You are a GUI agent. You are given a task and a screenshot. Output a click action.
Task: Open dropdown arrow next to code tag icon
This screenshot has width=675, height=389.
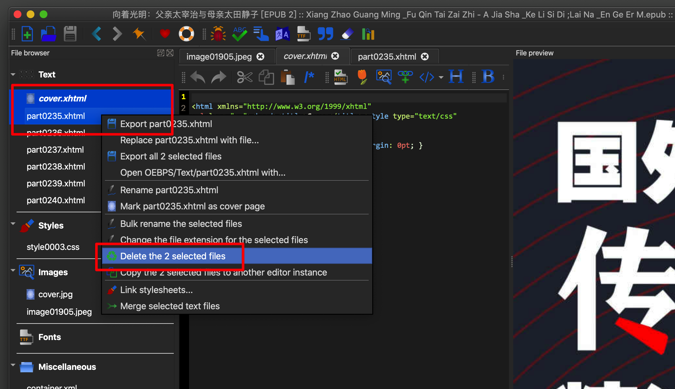pos(441,77)
